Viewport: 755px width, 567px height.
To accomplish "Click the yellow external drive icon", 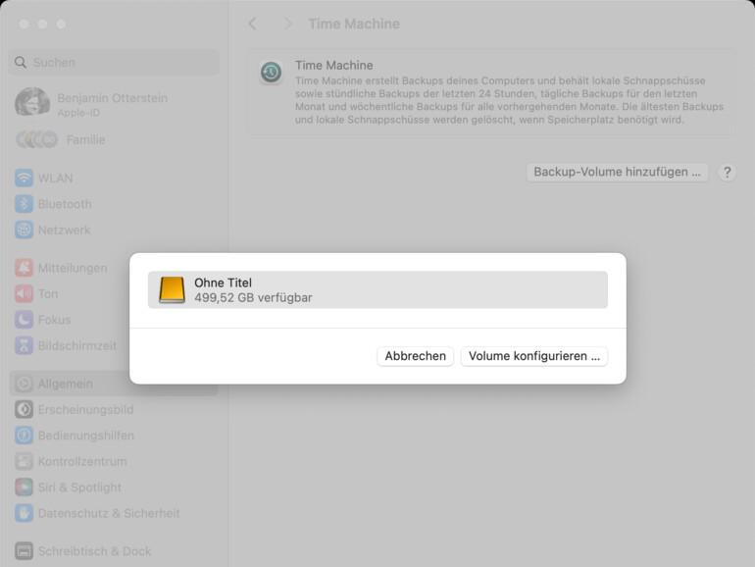I will 172,289.
